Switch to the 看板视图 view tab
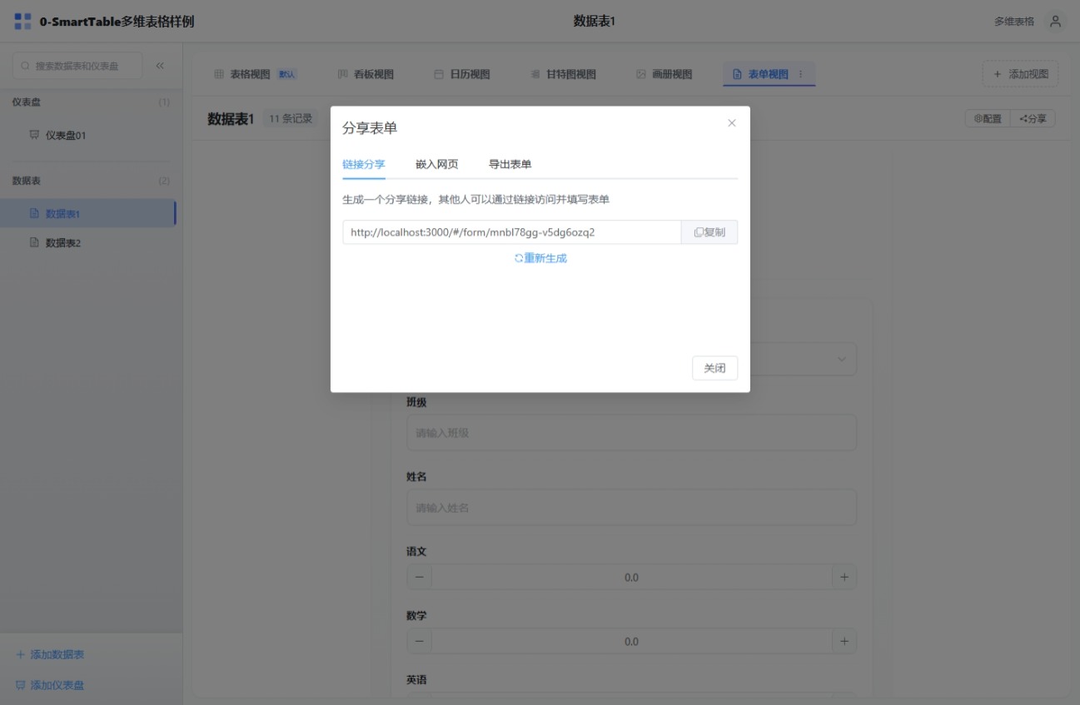The height and width of the screenshot is (705, 1080). (x=366, y=74)
